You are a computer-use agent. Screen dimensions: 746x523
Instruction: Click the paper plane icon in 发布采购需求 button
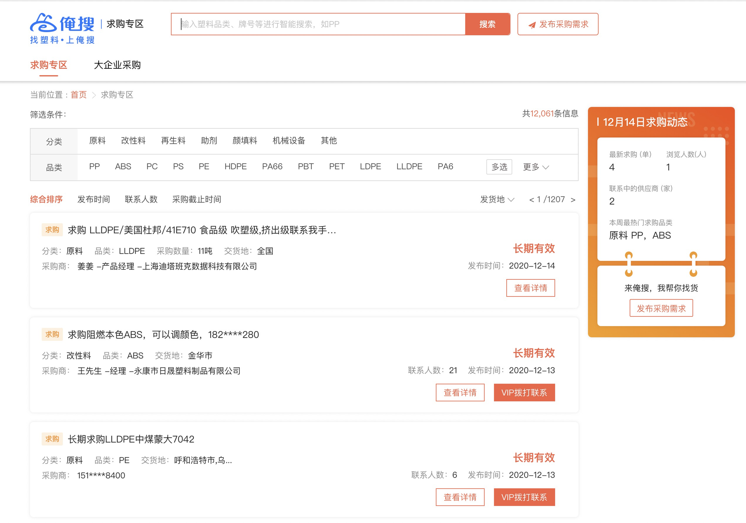point(532,25)
